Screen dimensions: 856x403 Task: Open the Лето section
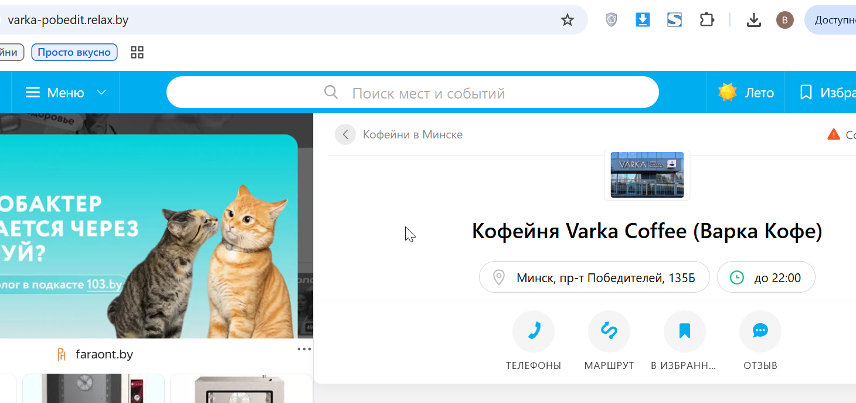(746, 93)
